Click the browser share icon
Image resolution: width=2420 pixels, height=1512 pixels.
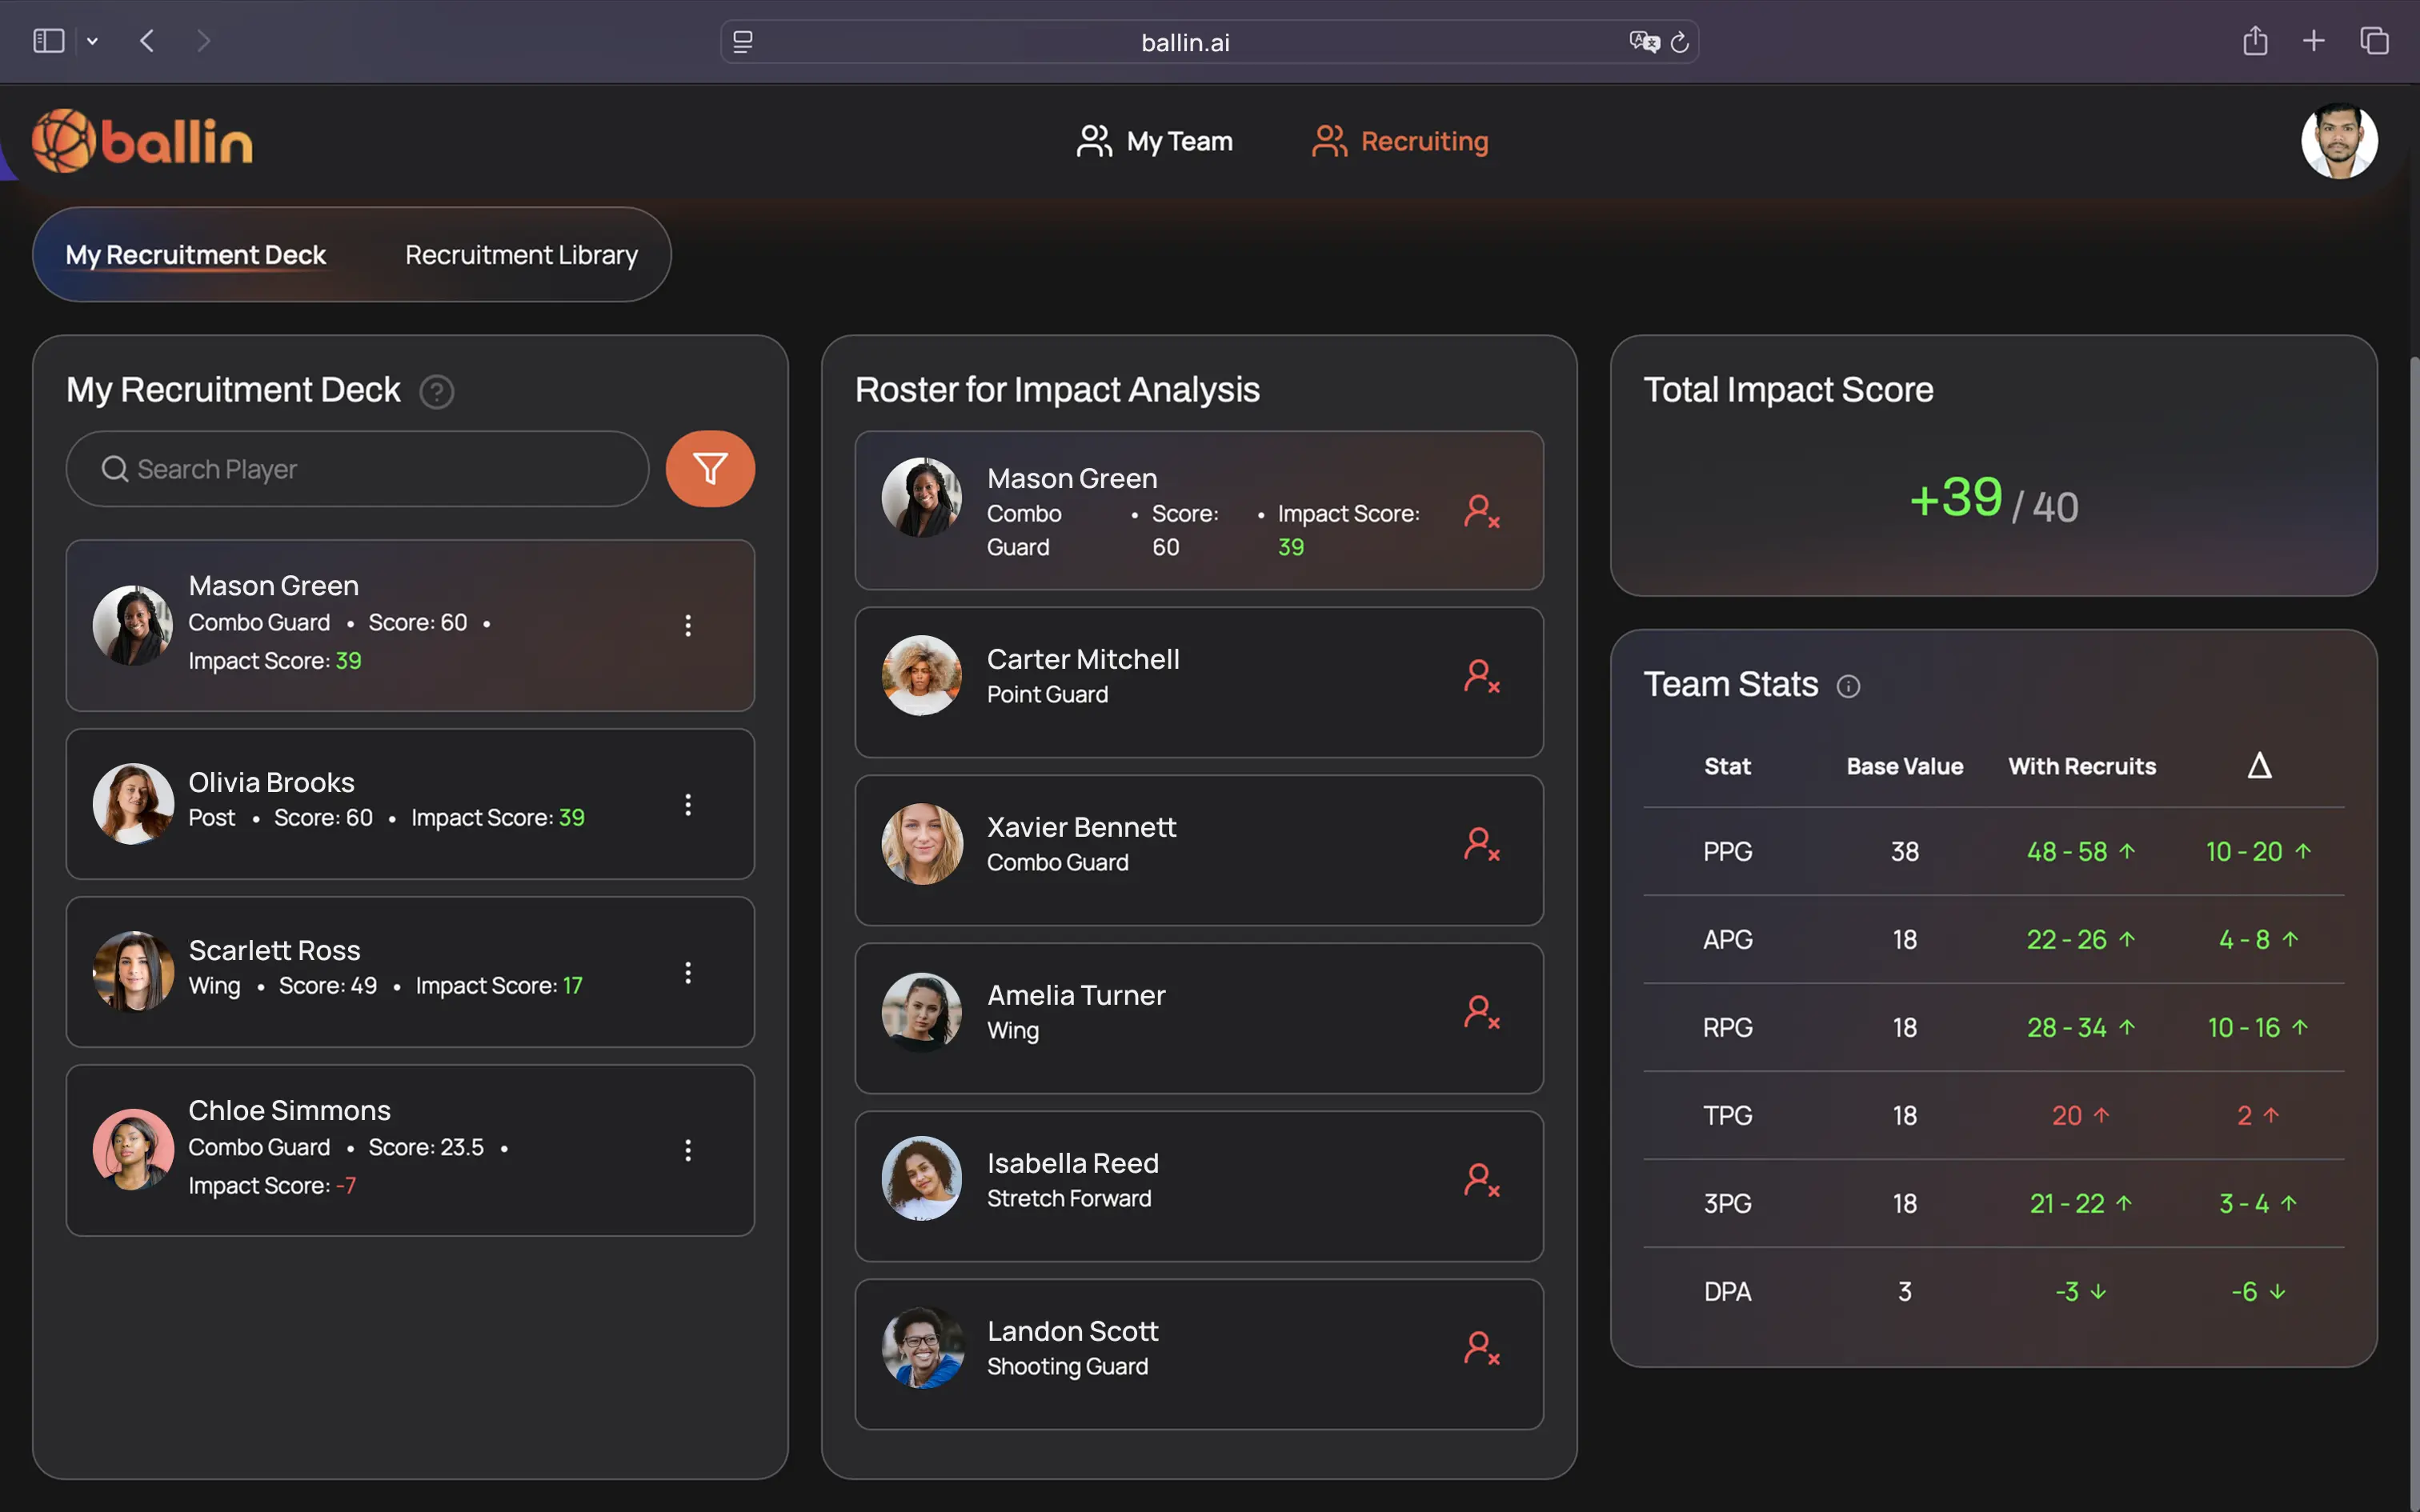[x=2255, y=40]
